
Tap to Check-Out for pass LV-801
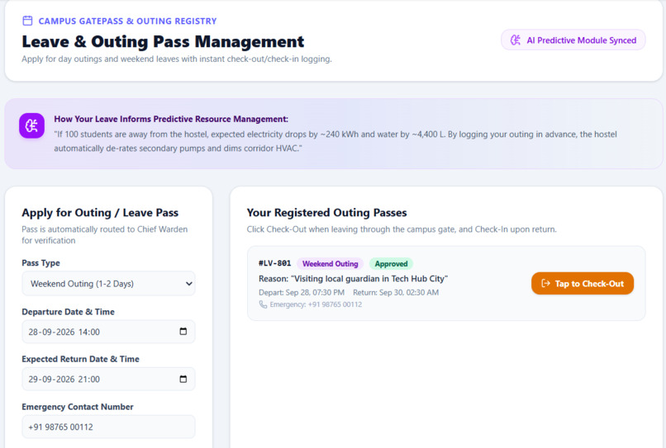click(x=583, y=283)
